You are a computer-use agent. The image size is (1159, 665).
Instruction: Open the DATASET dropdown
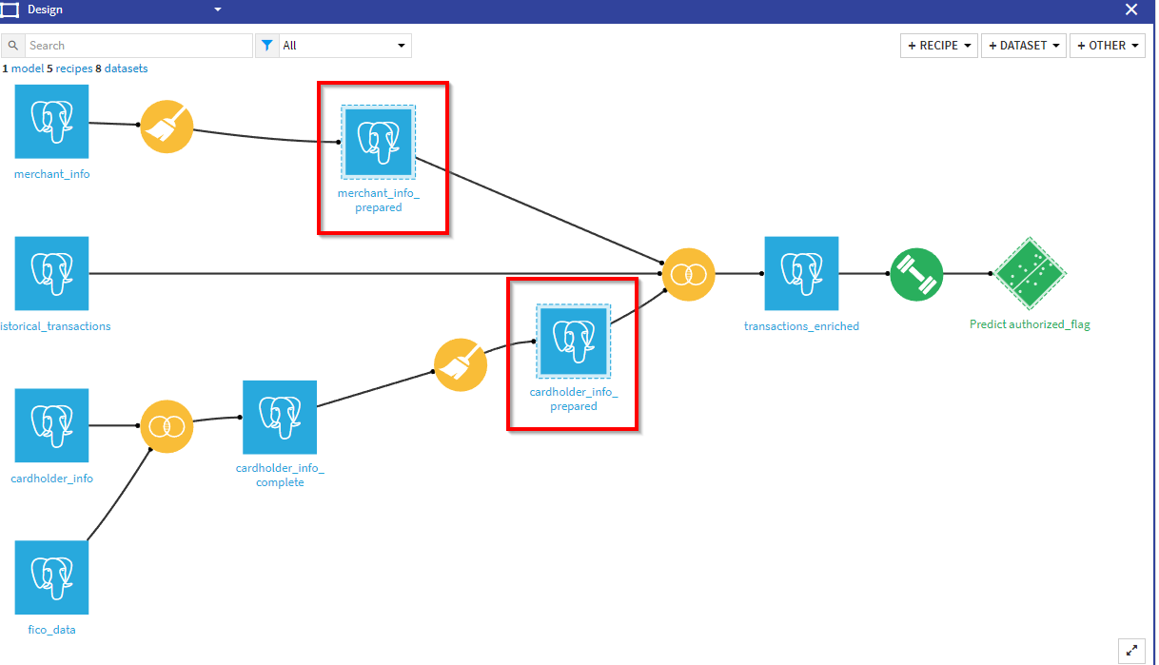tap(1023, 45)
